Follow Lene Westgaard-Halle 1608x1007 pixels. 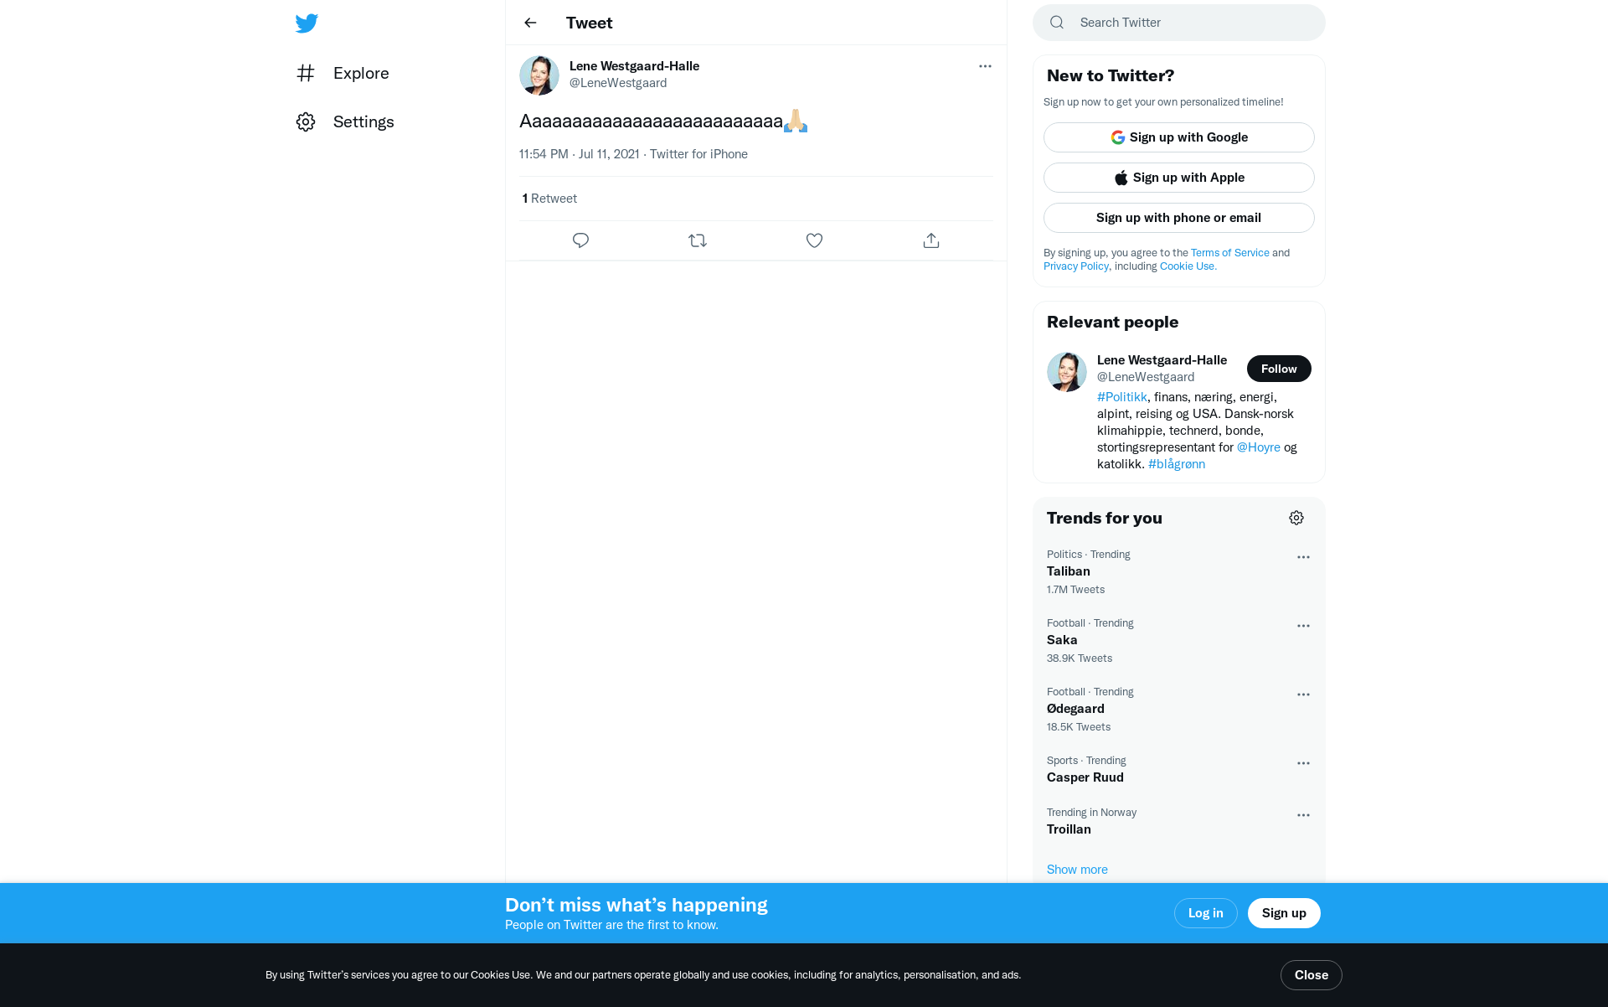pyautogui.click(x=1279, y=369)
